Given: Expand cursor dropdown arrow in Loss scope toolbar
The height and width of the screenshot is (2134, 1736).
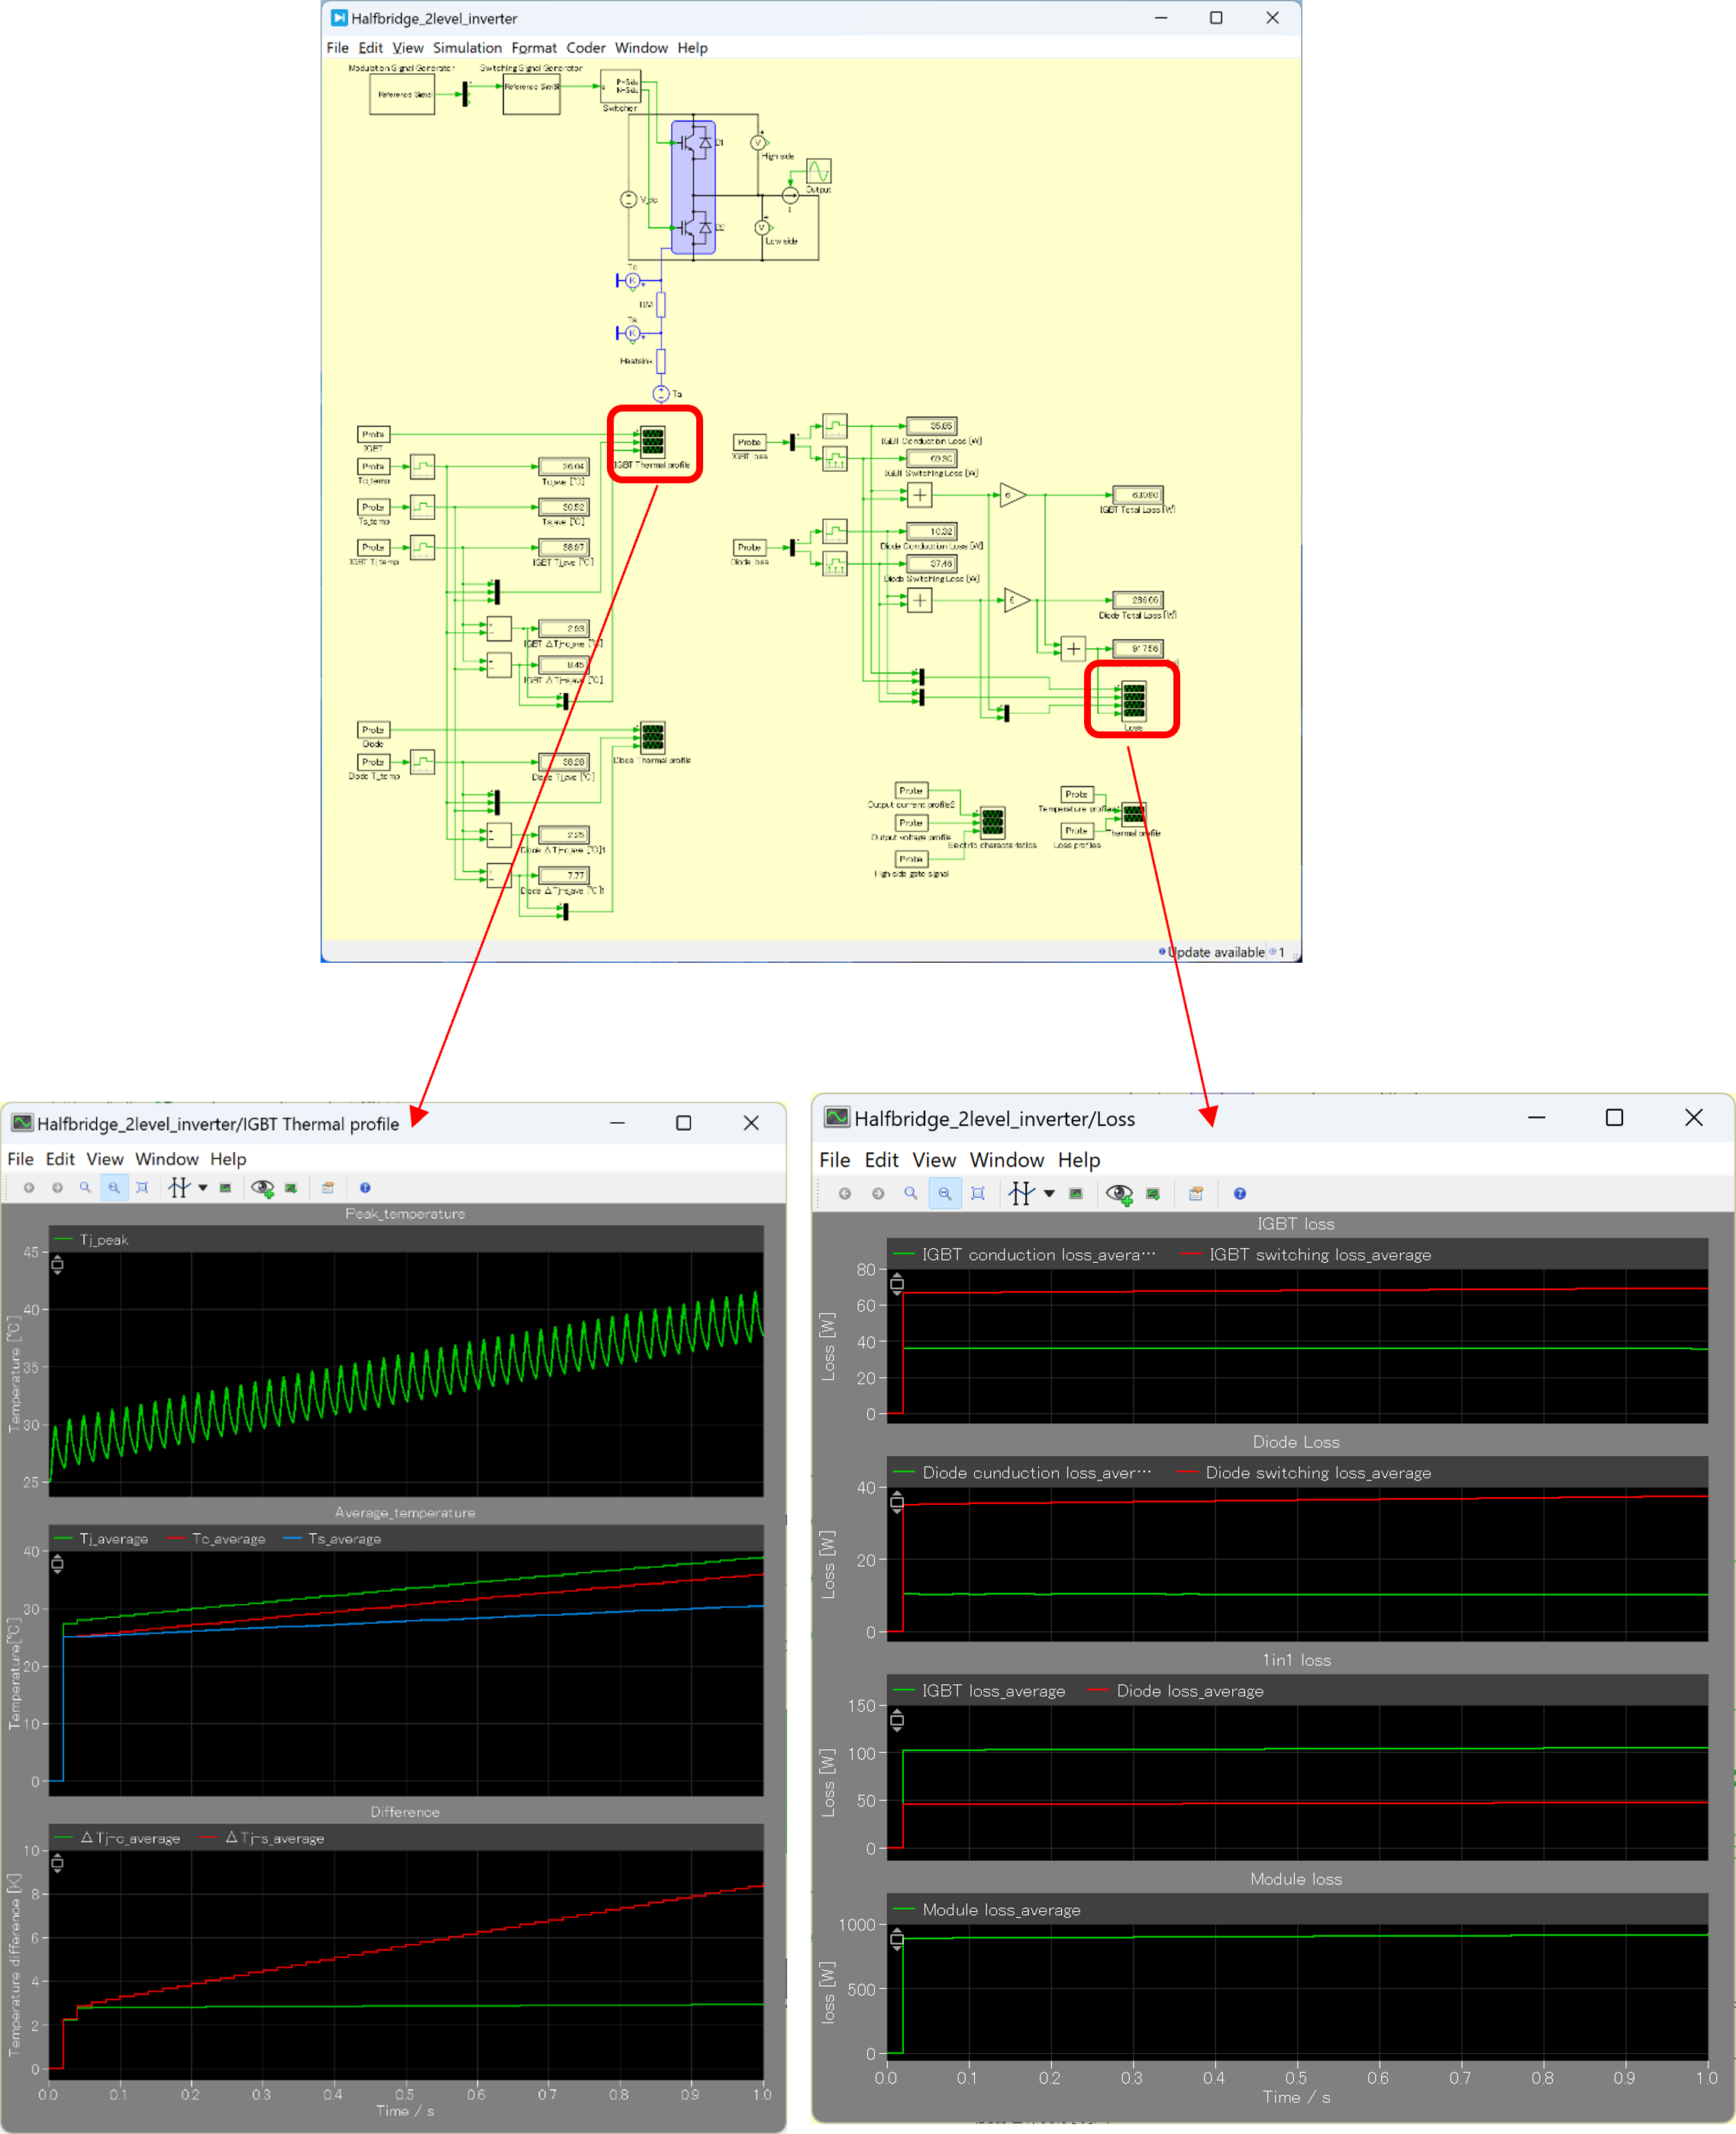Looking at the screenshot, I should click(x=1049, y=1193).
